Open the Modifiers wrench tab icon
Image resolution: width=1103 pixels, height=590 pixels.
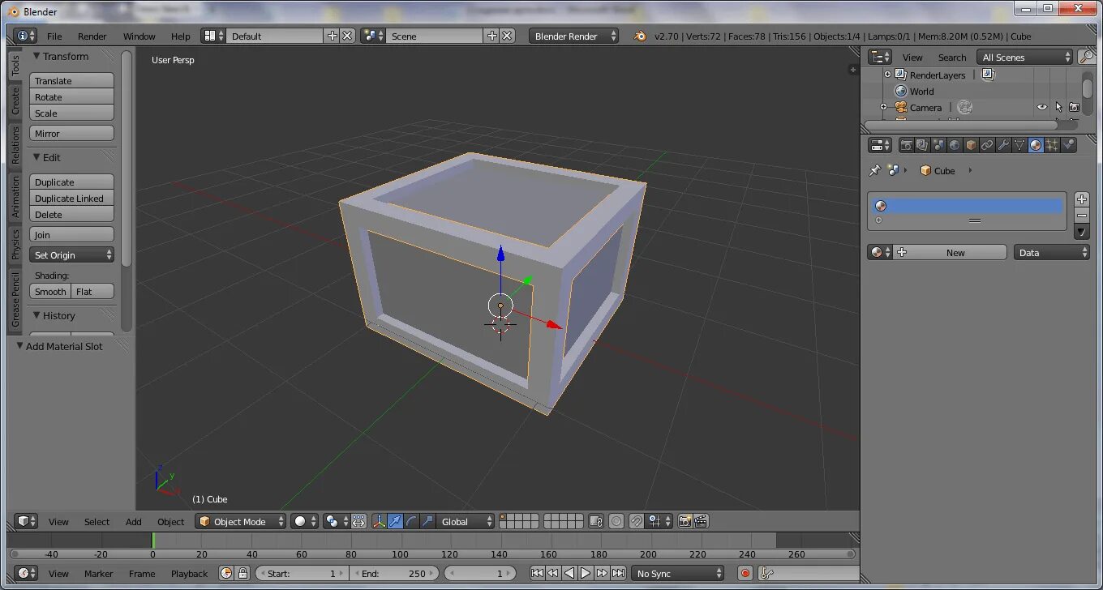click(1003, 145)
